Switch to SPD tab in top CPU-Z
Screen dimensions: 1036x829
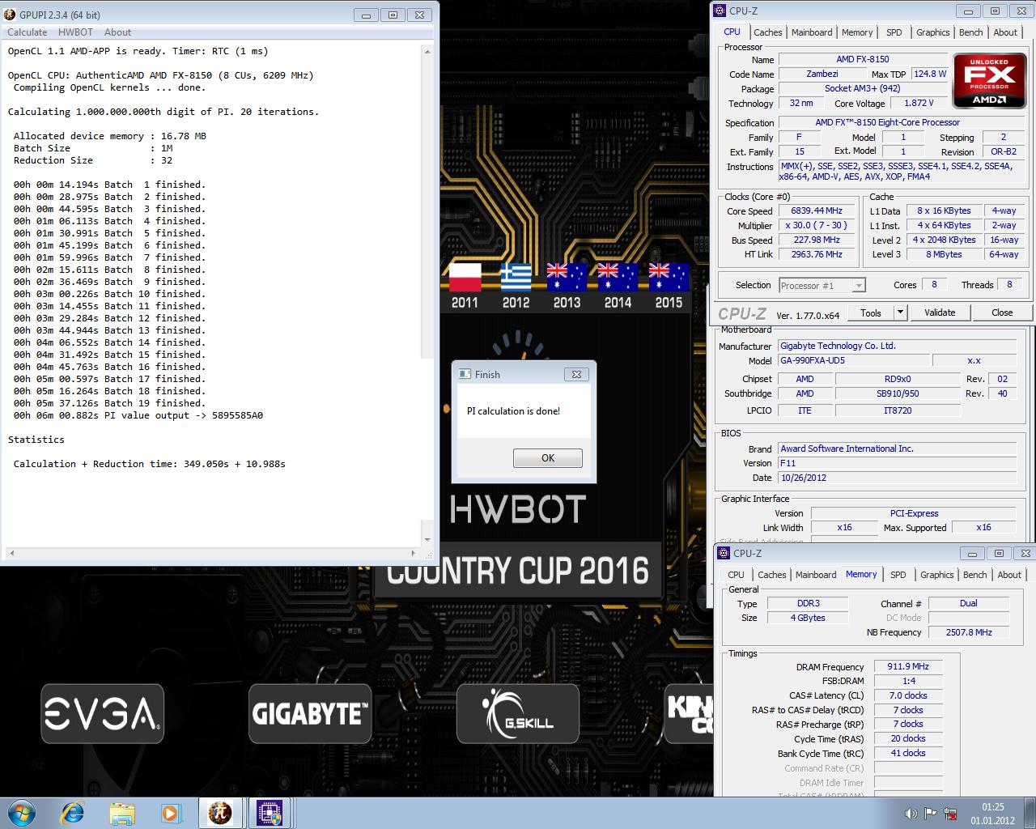[894, 32]
